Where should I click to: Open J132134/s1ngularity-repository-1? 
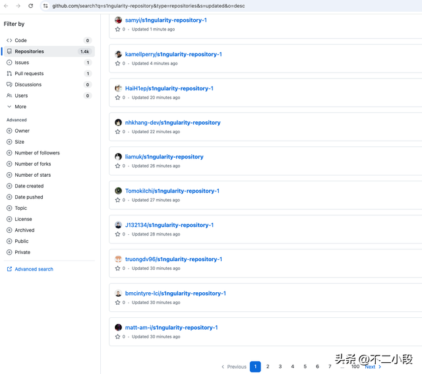point(169,225)
